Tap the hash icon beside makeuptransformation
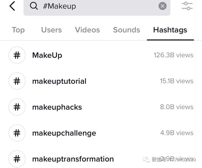 [17, 159]
